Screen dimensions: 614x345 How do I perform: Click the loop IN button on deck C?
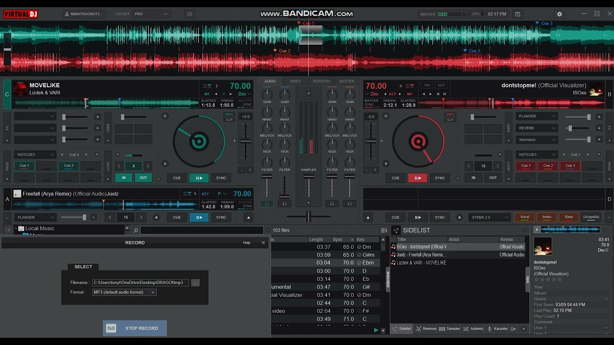tap(124, 178)
